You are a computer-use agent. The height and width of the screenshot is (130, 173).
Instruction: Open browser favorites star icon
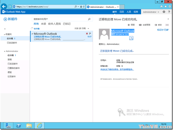[165, 6]
